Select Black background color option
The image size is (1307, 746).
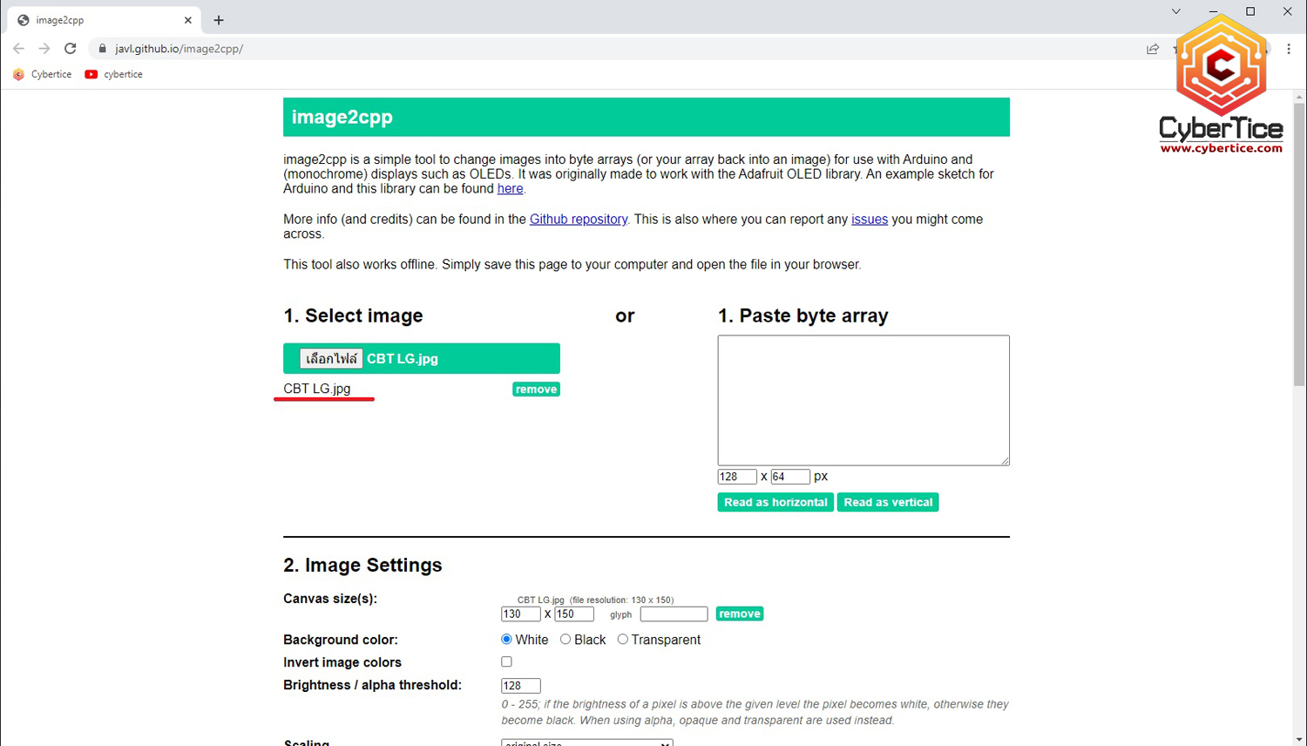[x=565, y=640]
